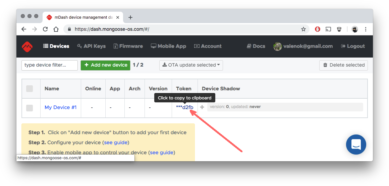
Task: Focus the device filter input
Action: 50,65
